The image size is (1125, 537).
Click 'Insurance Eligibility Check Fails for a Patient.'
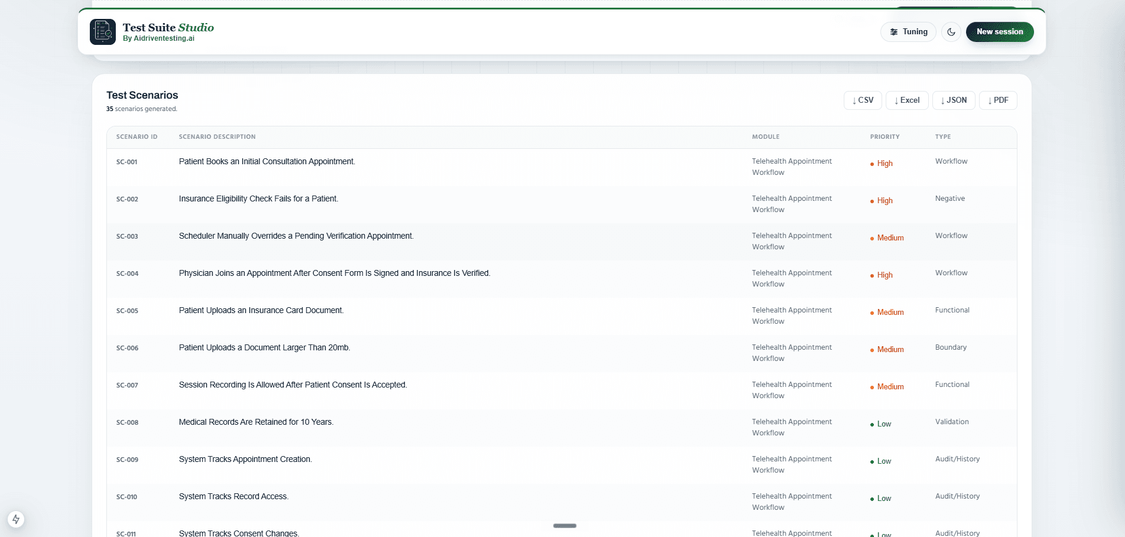(x=259, y=199)
